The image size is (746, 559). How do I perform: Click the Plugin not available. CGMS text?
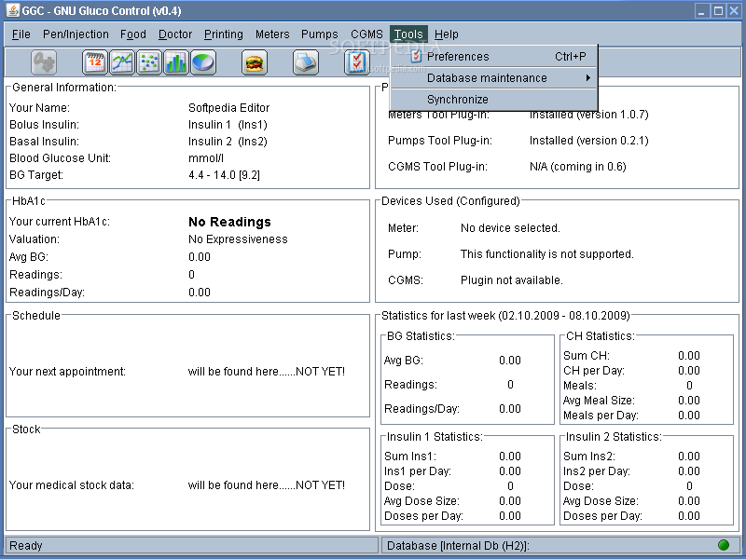[x=511, y=280]
